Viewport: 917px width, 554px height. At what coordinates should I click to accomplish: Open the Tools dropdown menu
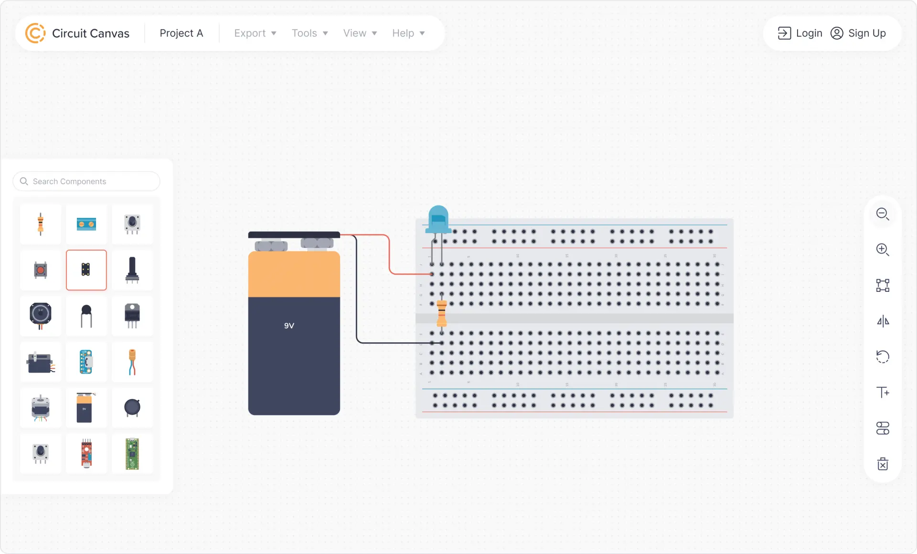coord(309,33)
